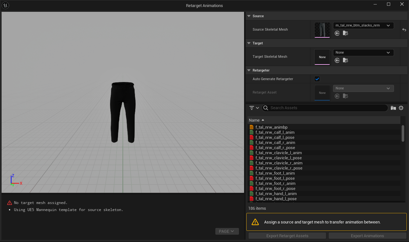Click the folder path picker icon
The height and width of the screenshot is (242, 409).
point(393,108)
